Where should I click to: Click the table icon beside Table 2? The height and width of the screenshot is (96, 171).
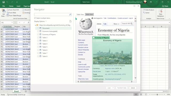pos(40,38)
